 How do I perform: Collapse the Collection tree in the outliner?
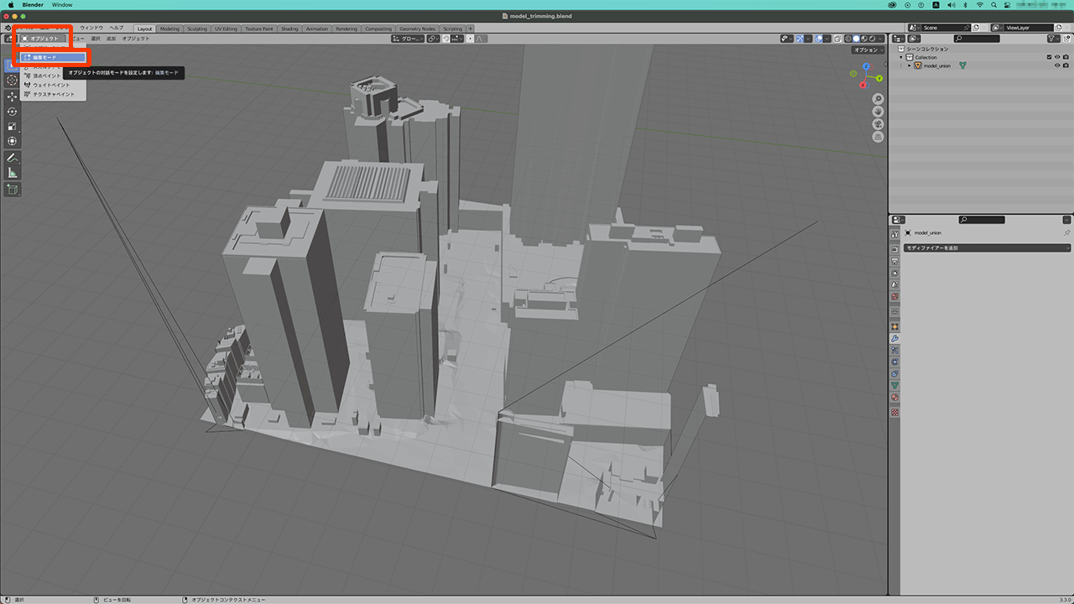pos(900,57)
